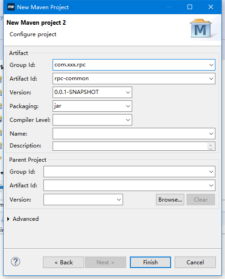Open Parent Project Version dropdown
225x279 pixels.
tap(119, 200)
